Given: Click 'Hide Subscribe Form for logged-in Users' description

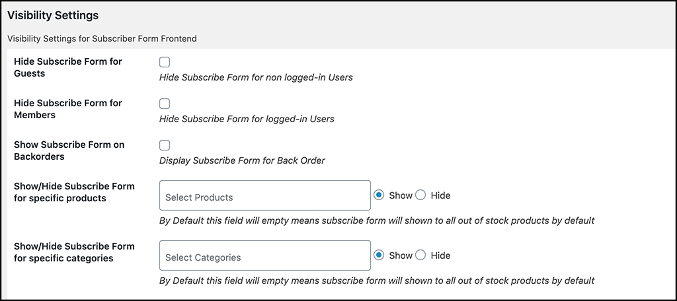Looking at the screenshot, I should 247,119.
